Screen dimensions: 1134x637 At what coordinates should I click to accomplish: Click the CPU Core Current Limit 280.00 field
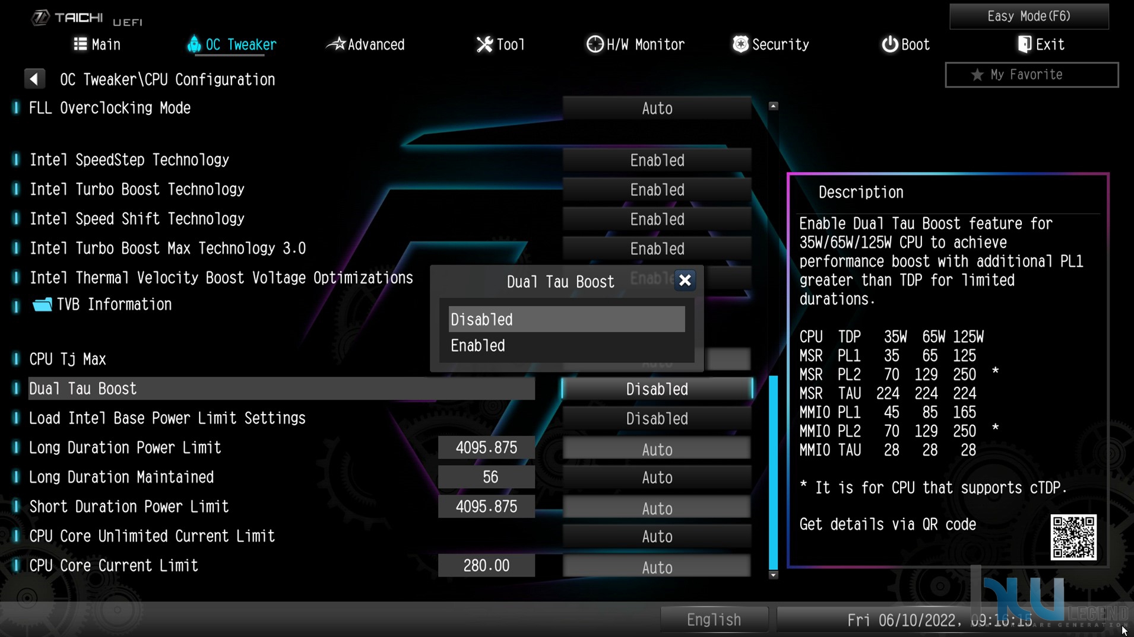point(486,566)
